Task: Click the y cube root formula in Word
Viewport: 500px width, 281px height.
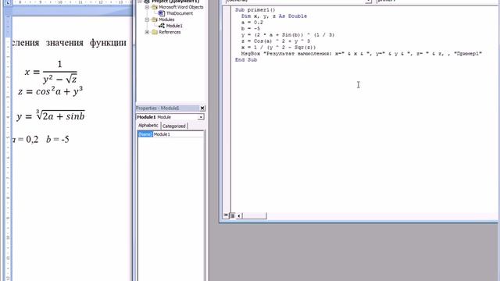Action: (51, 116)
